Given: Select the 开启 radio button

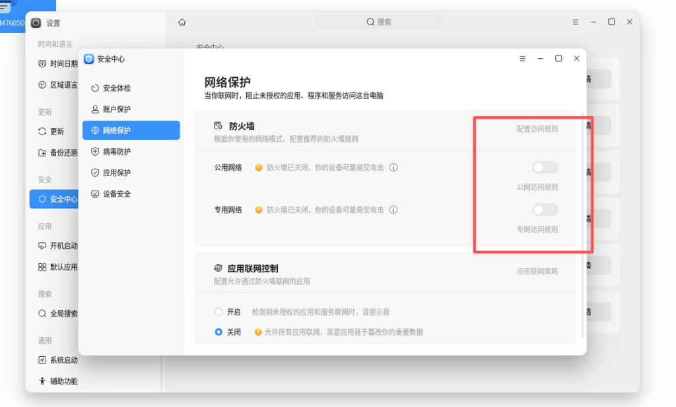Looking at the screenshot, I should click(x=219, y=311).
